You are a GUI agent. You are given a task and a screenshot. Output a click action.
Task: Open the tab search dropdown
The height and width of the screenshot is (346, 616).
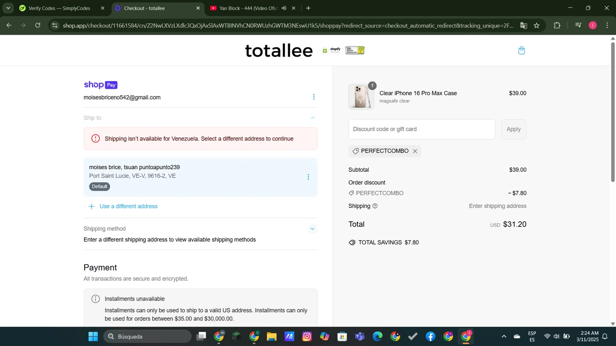coord(8,8)
